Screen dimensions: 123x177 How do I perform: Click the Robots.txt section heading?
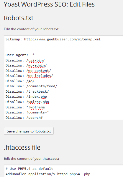coord(19,18)
